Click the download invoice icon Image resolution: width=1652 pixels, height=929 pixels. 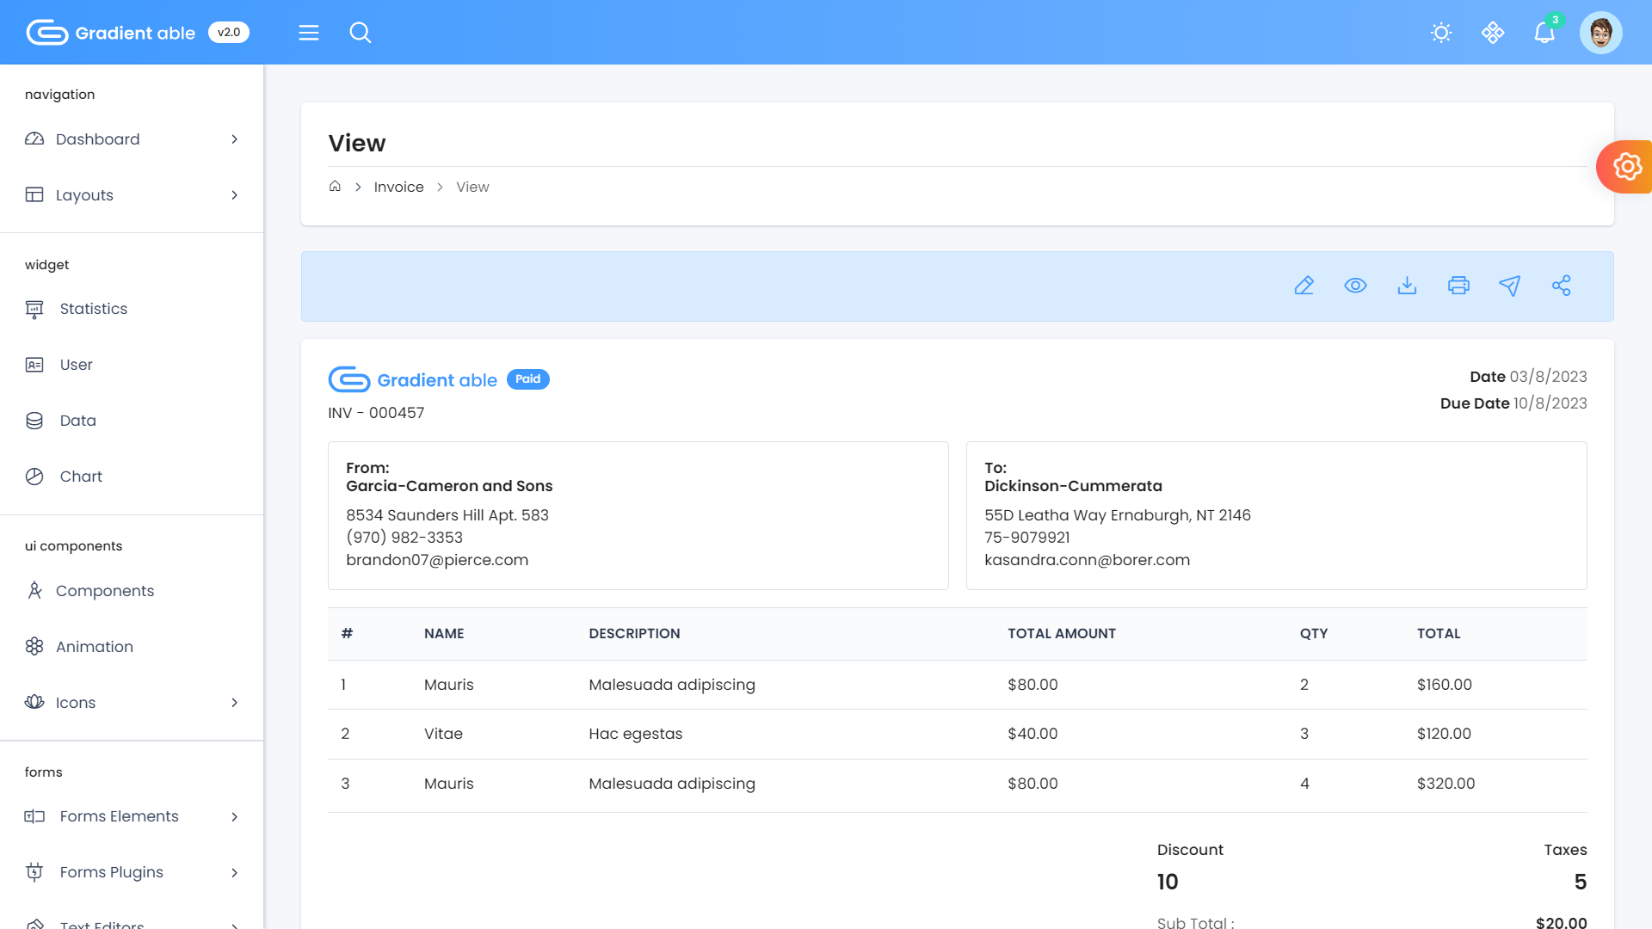click(x=1407, y=286)
